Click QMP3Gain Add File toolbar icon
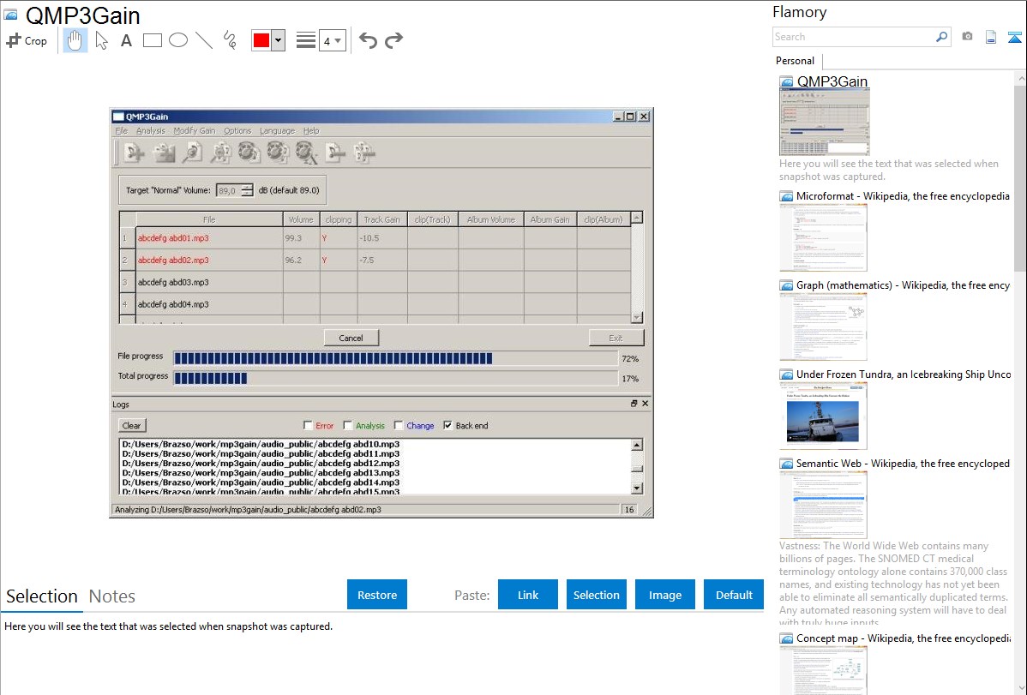This screenshot has height=695, width=1027. click(x=135, y=153)
